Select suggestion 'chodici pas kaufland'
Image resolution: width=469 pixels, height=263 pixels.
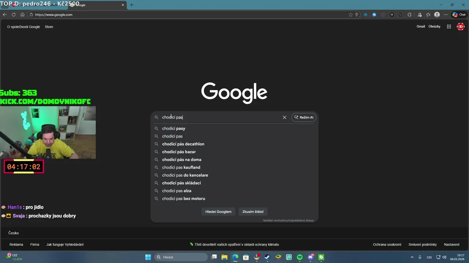click(234, 167)
